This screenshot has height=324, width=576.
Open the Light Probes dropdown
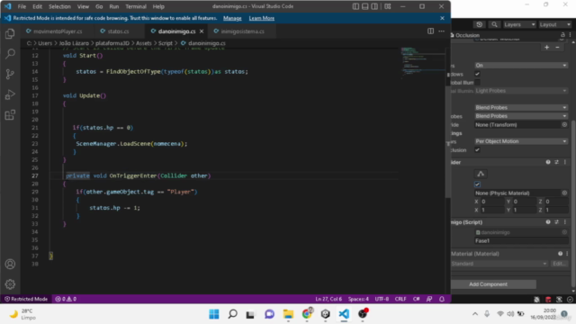tap(520, 90)
